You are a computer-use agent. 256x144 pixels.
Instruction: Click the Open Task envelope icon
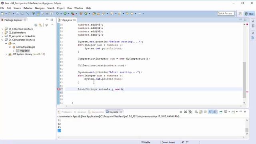point(99,14)
